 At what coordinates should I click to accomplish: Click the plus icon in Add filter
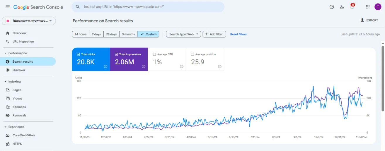206,34
